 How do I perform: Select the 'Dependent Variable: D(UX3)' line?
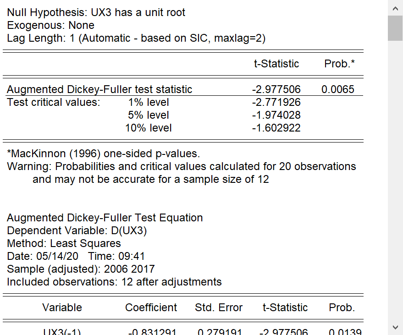pos(77,231)
